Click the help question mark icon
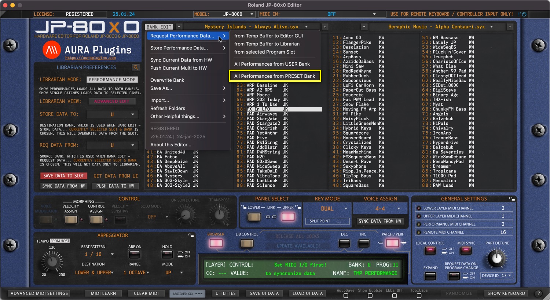550x300 pixels. (x=539, y=293)
